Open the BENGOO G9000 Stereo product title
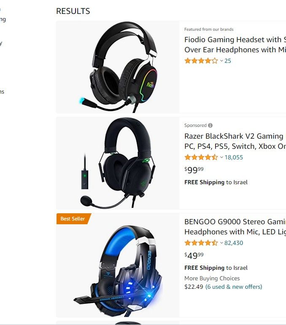Screen dimensions: 286x325 235,227
